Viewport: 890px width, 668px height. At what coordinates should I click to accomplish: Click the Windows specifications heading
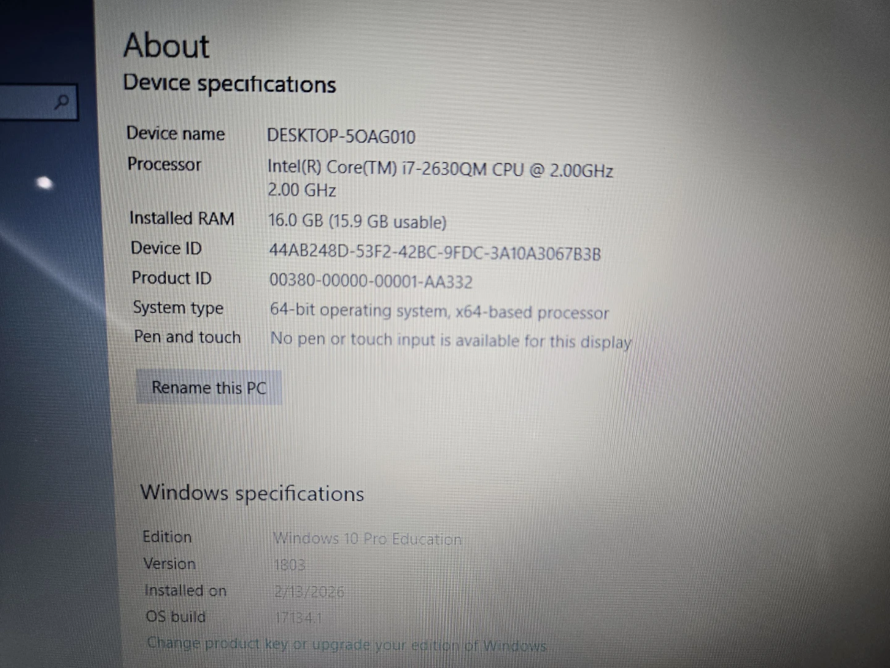click(252, 493)
